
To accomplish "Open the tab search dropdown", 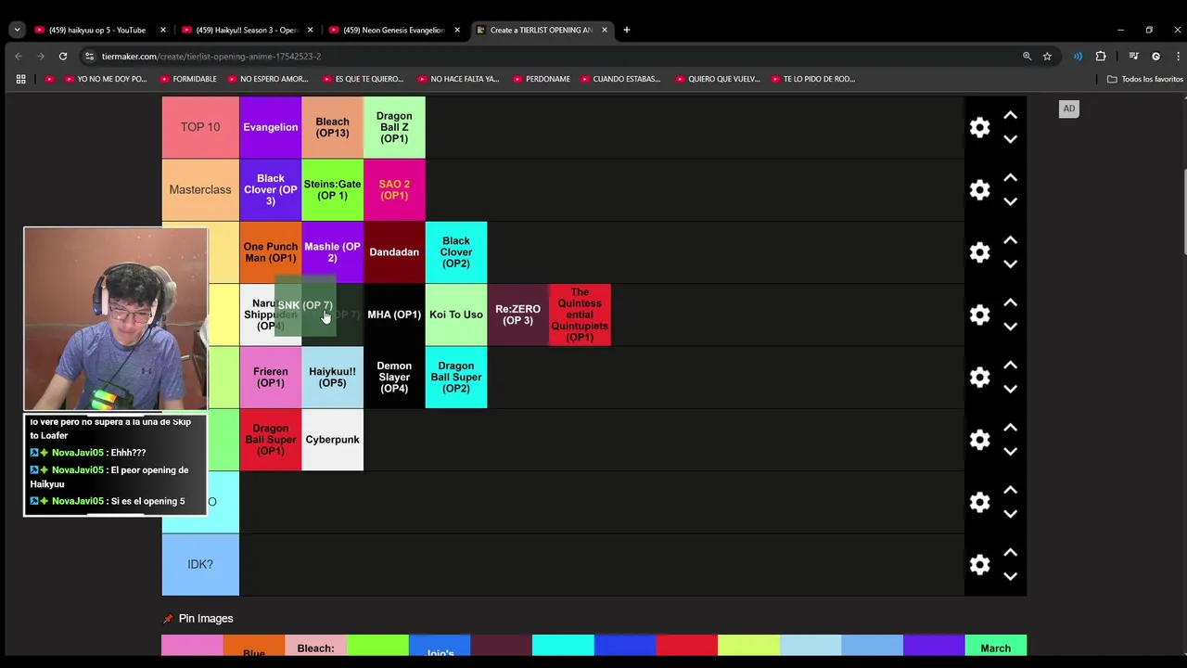I will [17, 30].
